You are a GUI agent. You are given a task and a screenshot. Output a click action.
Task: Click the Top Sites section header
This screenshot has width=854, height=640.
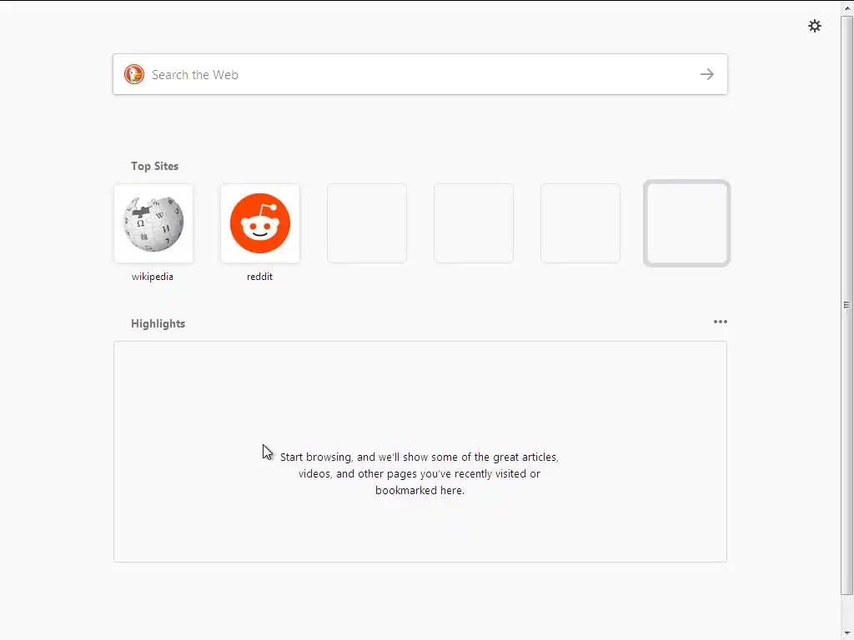(x=154, y=166)
